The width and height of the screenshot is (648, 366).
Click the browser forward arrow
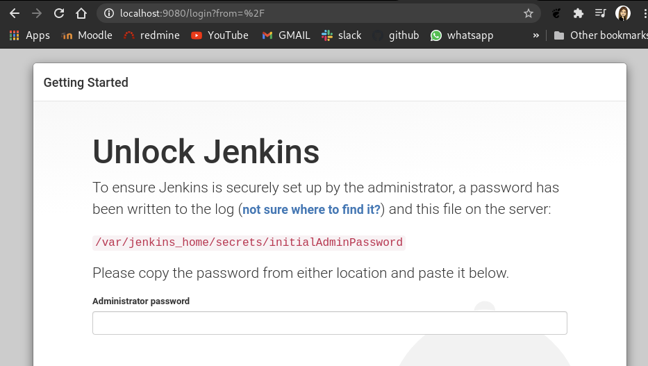point(37,13)
